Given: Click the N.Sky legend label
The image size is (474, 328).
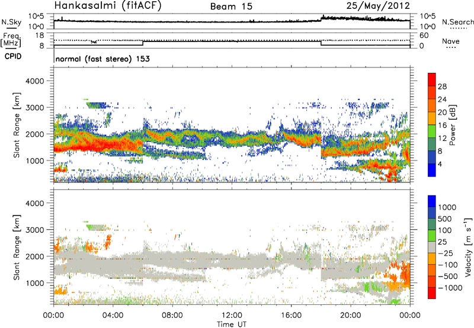Looking at the screenshot, I should point(11,22).
